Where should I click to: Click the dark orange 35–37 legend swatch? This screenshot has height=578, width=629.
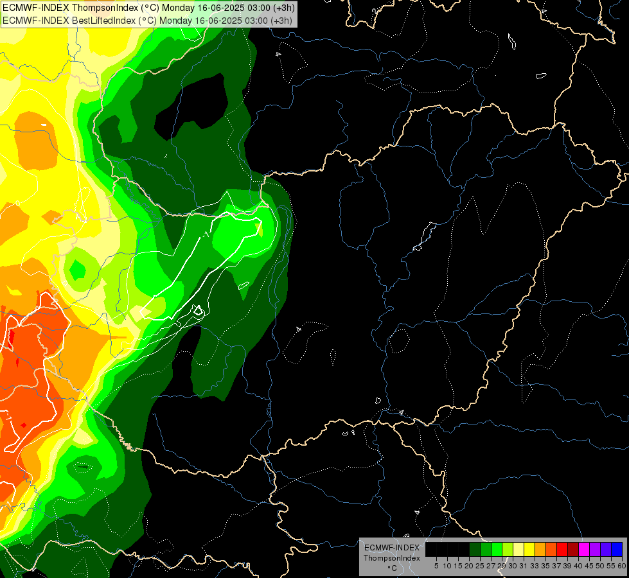(x=551, y=549)
